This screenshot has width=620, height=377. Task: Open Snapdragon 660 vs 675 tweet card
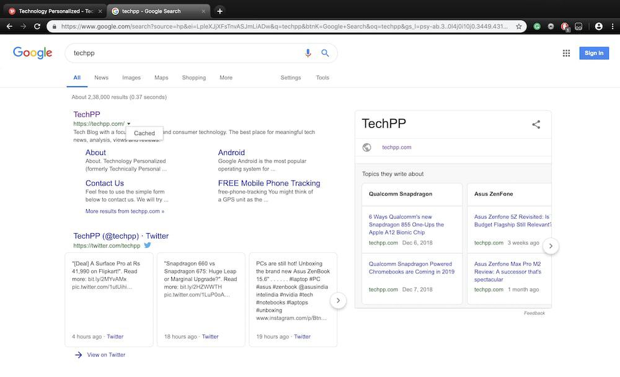[x=201, y=300]
